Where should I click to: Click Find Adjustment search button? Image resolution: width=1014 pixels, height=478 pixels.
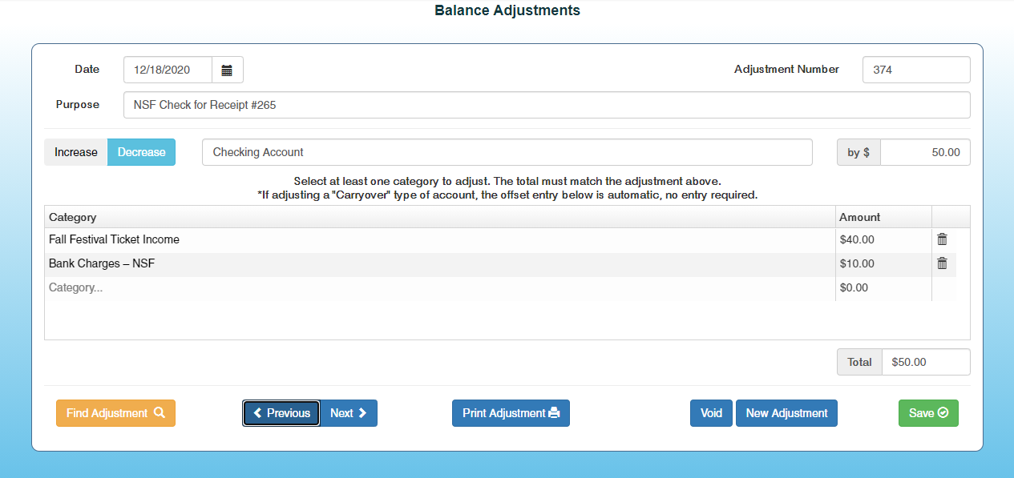[115, 413]
